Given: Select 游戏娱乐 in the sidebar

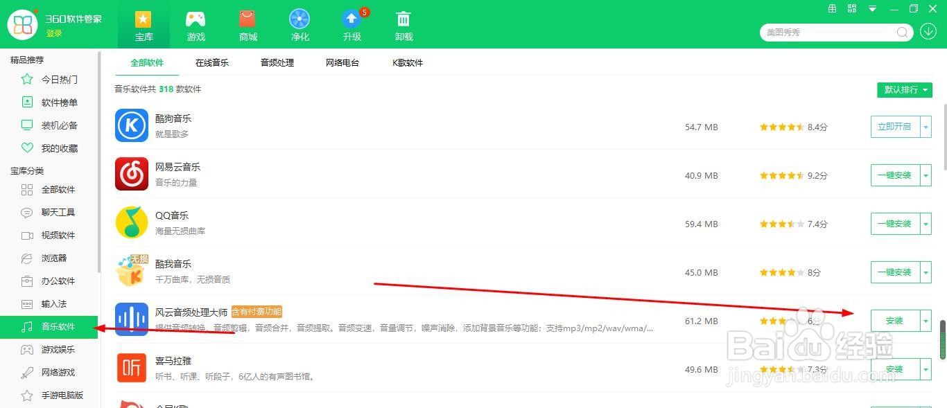Looking at the screenshot, I should point(50,349).
